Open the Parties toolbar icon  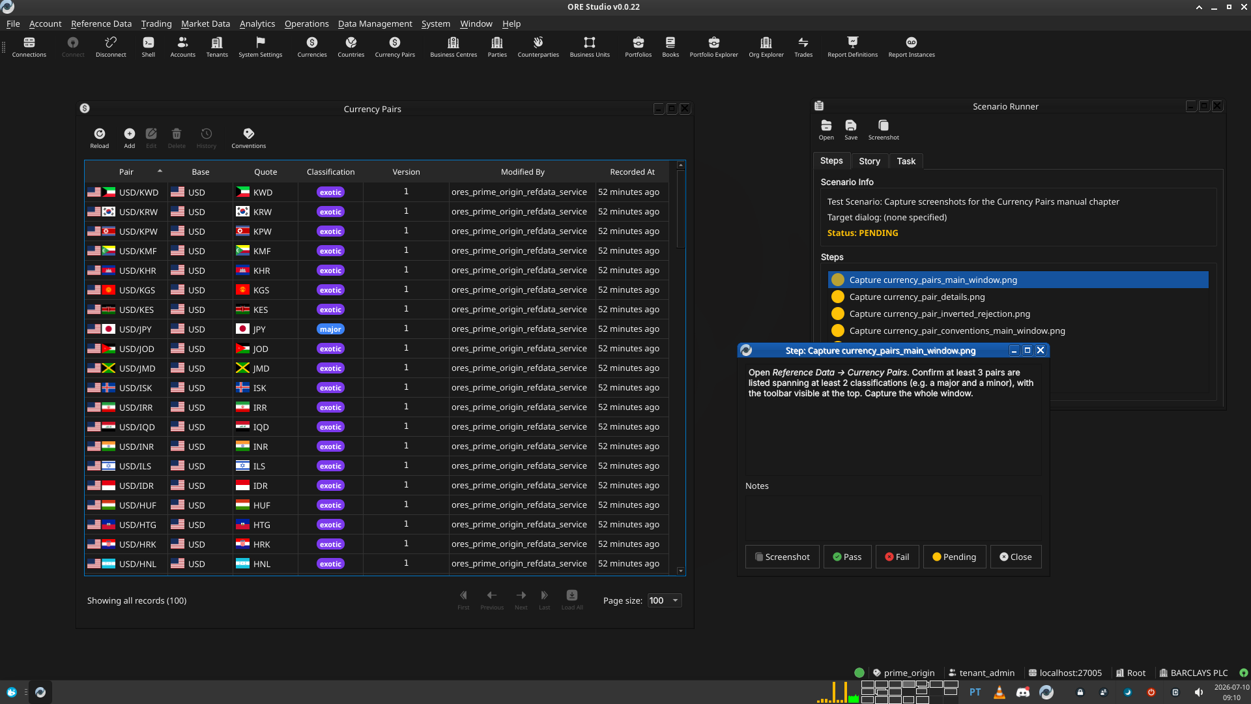click(497, 47)
